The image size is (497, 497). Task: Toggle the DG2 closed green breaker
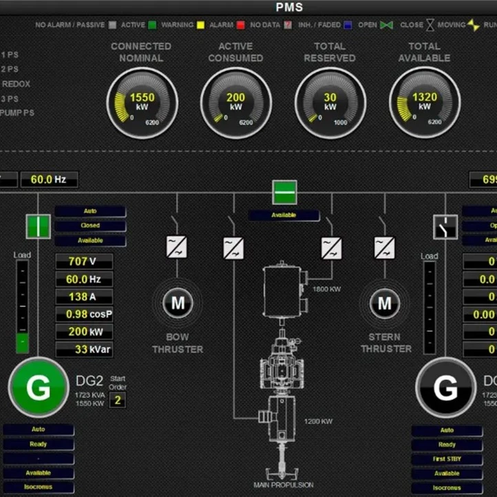coord(38,226)
